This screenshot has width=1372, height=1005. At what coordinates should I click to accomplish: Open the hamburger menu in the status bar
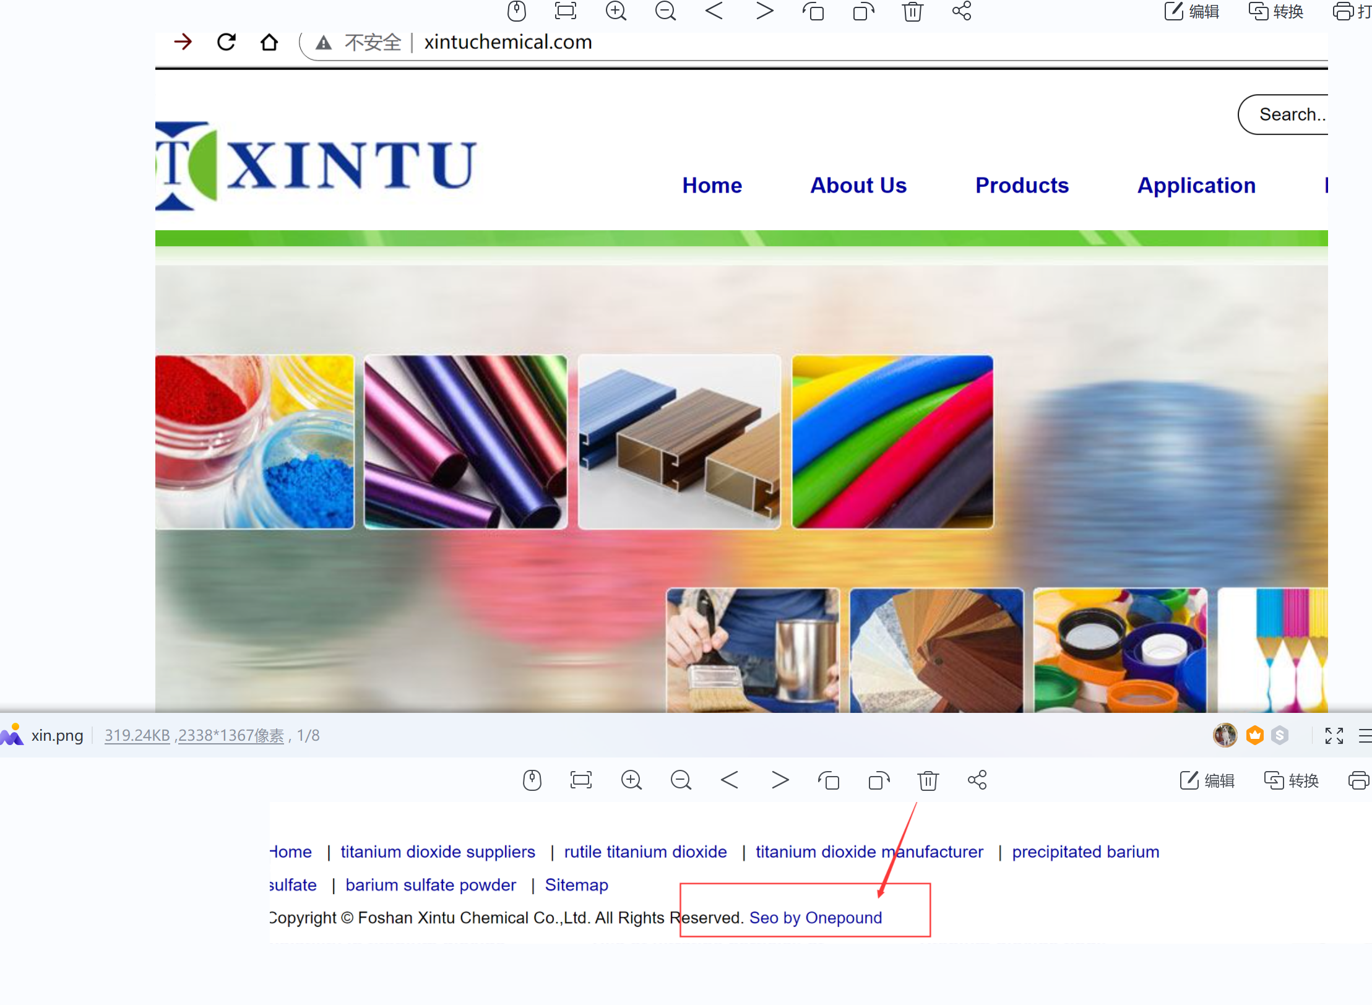[x=1365, y=735]
